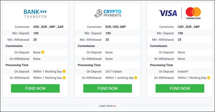The image size is (215, 112).
Task: Open info icon beside Bank Transfer deposit commission
Action: pyautogui.click(x=43, y=52)
